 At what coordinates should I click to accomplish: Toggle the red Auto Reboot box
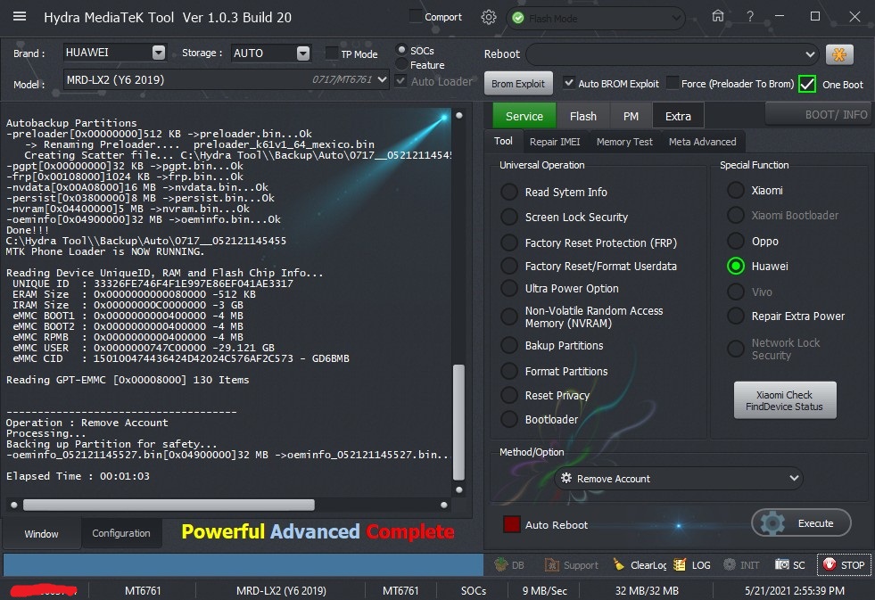point(511,524)
